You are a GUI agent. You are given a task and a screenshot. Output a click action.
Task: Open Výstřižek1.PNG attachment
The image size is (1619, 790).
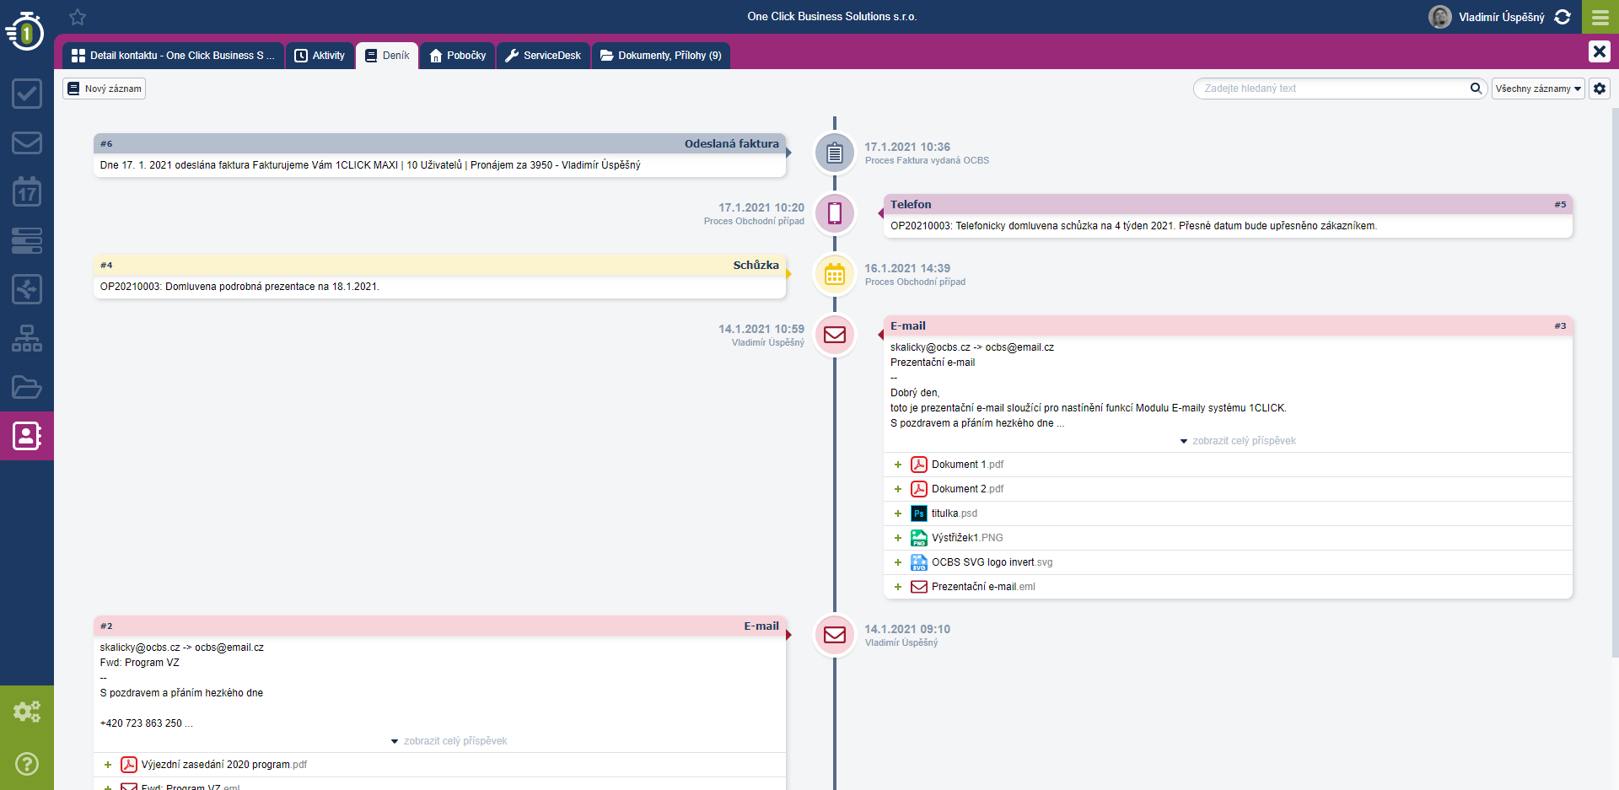click(x=967, y=538)
